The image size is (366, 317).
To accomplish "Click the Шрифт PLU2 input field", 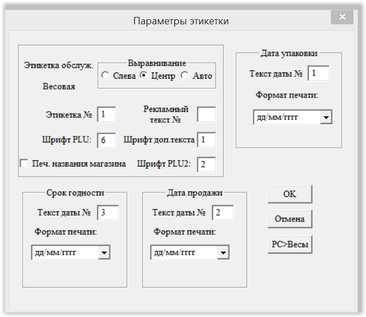I will (207, 164).
